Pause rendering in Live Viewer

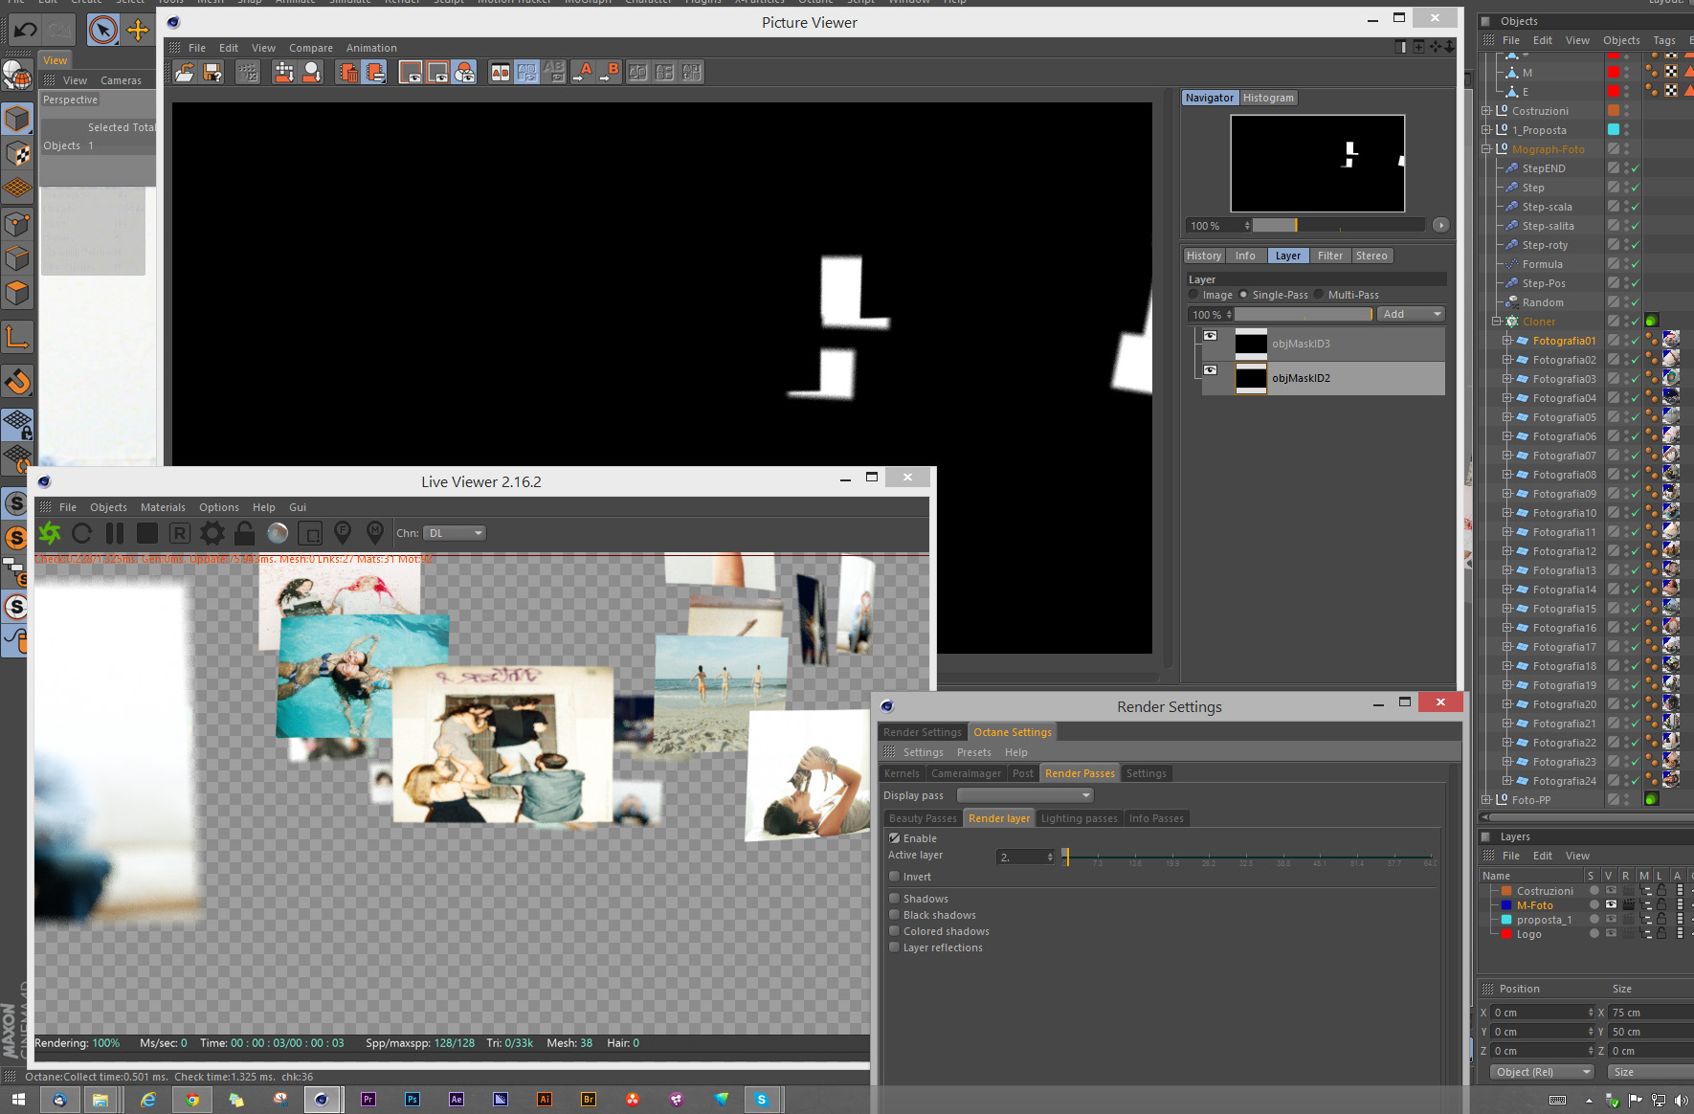tap(115, 533)
